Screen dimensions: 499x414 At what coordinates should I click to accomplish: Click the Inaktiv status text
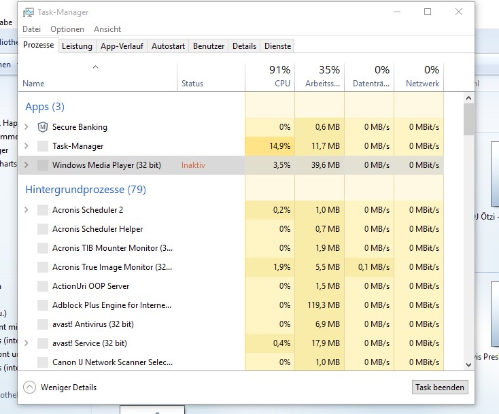point(193,165)
